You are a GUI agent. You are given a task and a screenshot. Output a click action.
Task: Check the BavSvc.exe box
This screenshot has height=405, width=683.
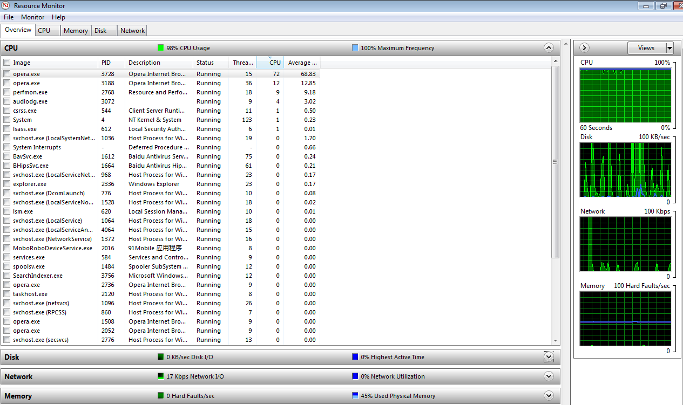7,156
